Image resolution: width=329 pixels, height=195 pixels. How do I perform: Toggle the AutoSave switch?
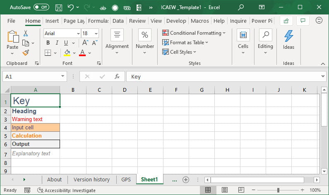pos(41,7)
